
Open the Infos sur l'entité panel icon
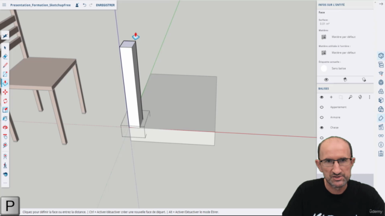pos(381,56)
